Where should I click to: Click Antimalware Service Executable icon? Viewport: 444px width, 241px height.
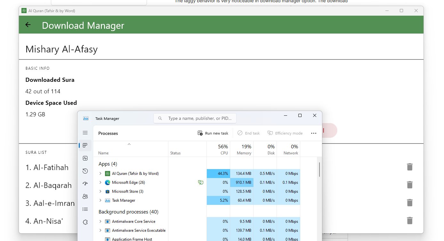108,230
